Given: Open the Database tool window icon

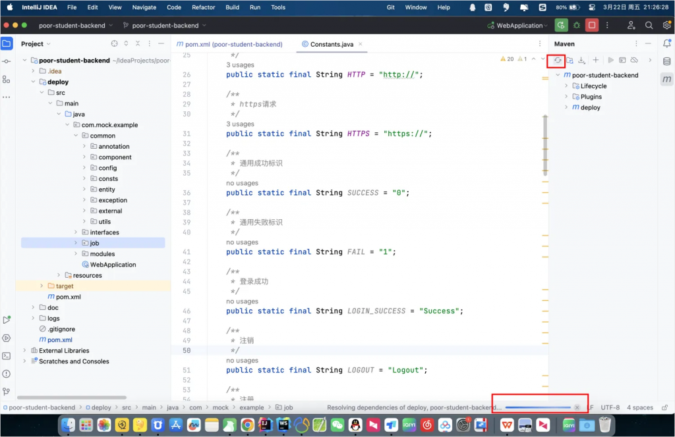Looking at the screenshot, I should pos(666,61).
